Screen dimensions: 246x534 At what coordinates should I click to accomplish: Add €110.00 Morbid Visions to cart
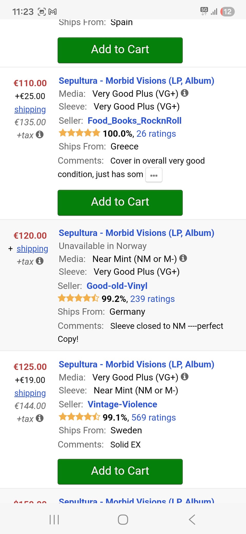click(x=120, y=202)
